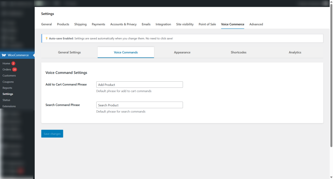This screenshot has height=179, width=333.
Task: Open the Integration tab
Action: tap(163, 24)
